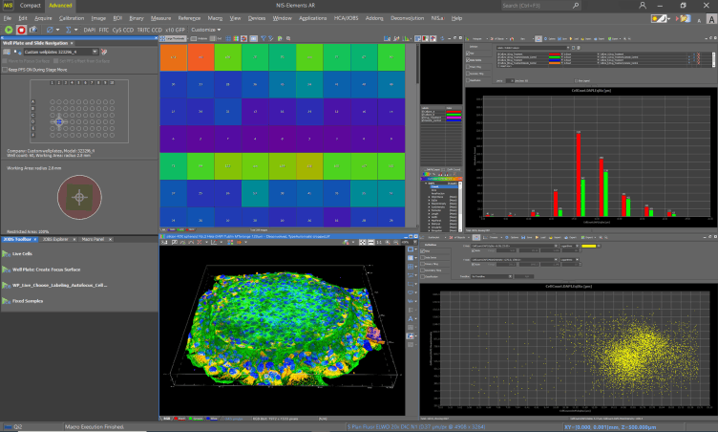Click the red Stop button in toolbar
The height and width of the screenshot is (432, 718).
pos(22,30)
